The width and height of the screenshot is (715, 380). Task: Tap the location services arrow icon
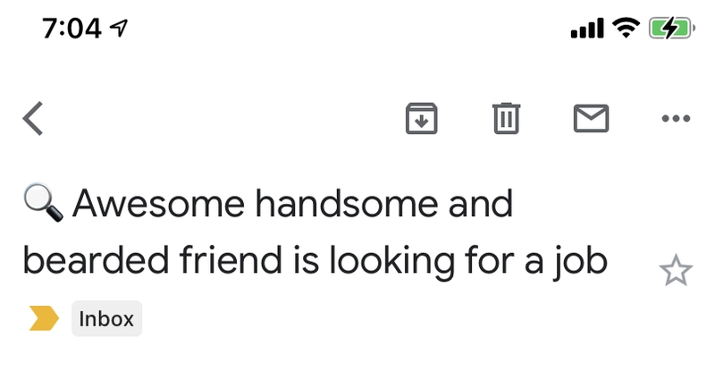[x=120, y=29]
